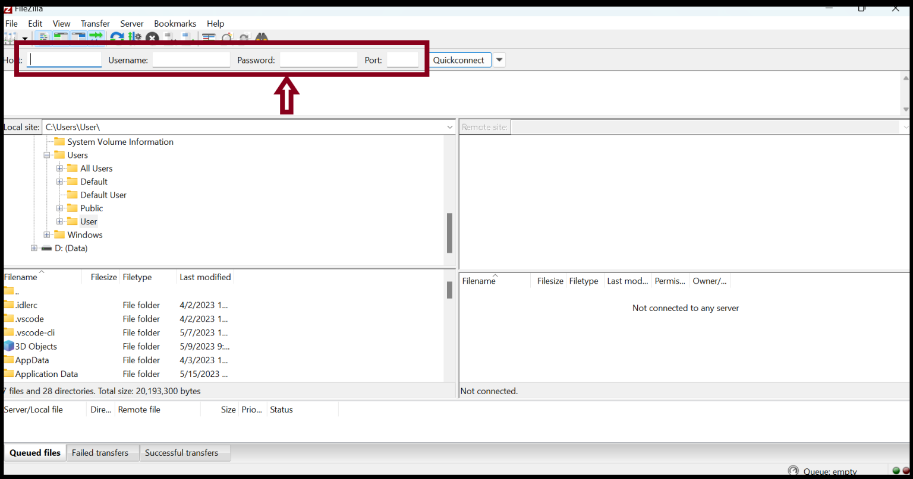Focus the Username input field

pyautogui.click(x=191, y=60)
